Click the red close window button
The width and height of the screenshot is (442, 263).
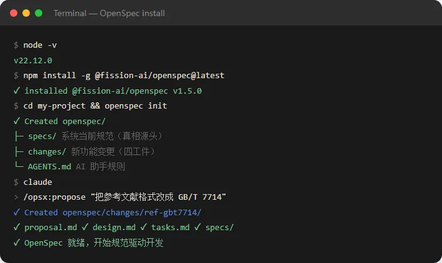click(14, 13)
